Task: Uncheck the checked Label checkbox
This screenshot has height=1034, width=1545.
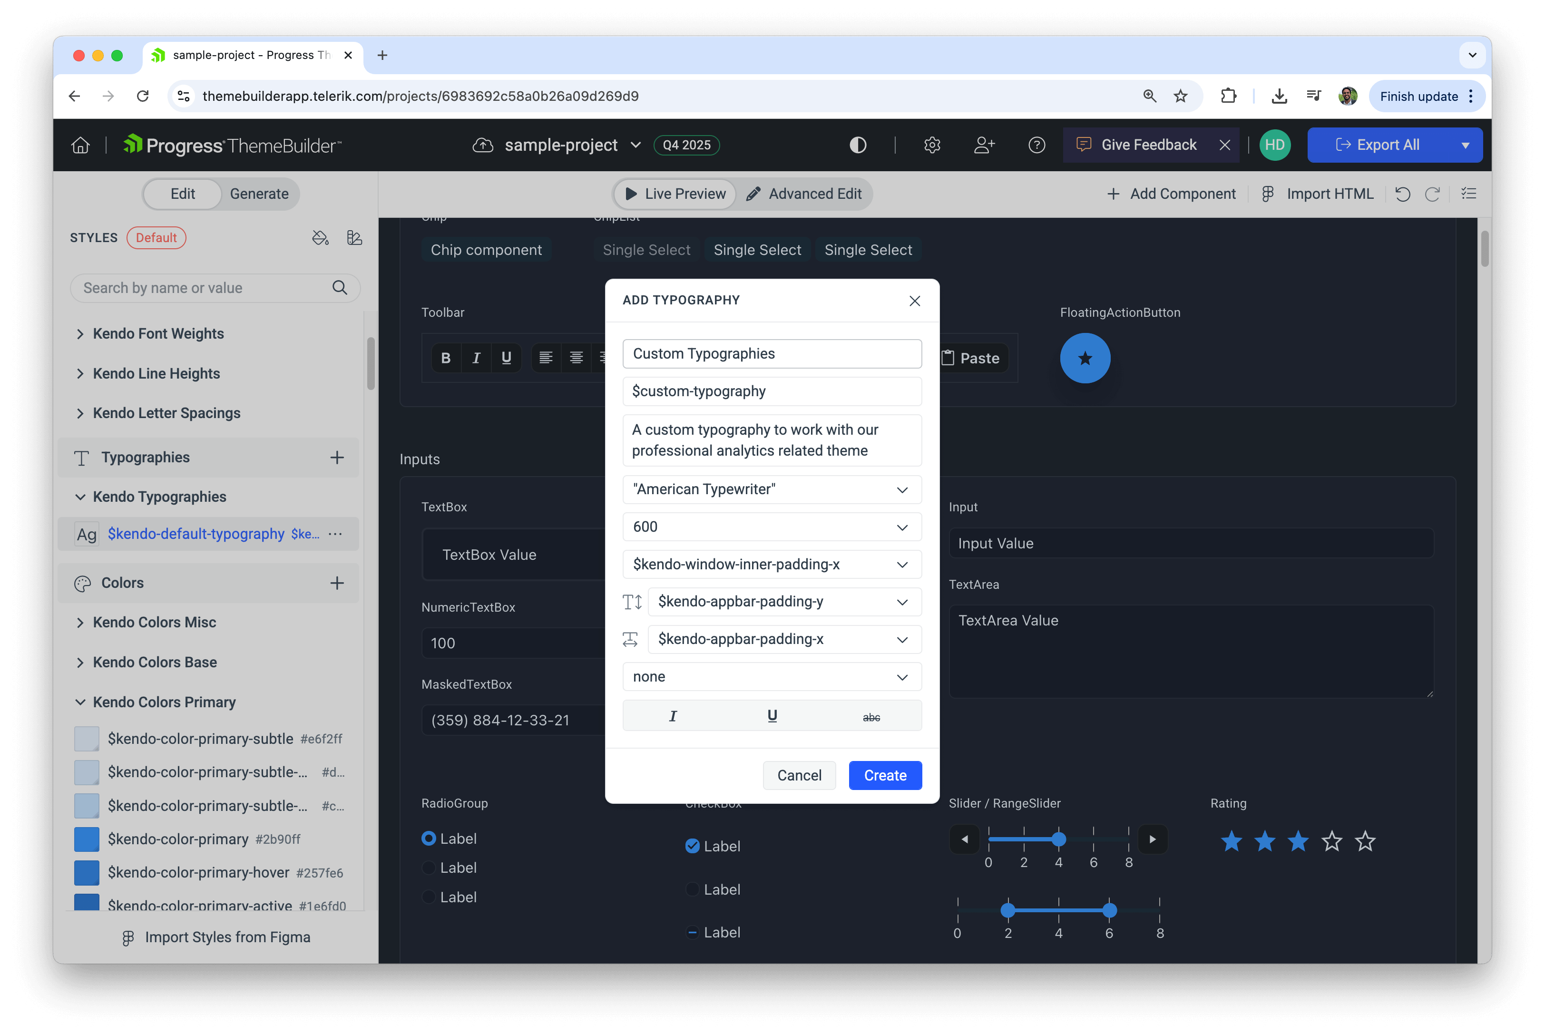Action: point(692,846)
